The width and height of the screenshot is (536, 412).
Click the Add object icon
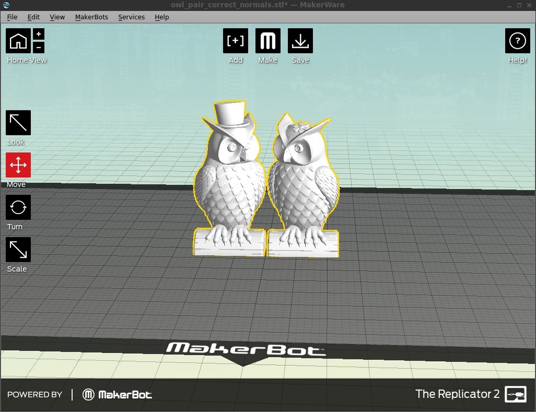235,40
